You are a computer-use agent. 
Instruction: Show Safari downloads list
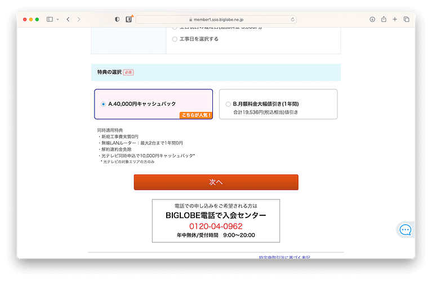372,19
